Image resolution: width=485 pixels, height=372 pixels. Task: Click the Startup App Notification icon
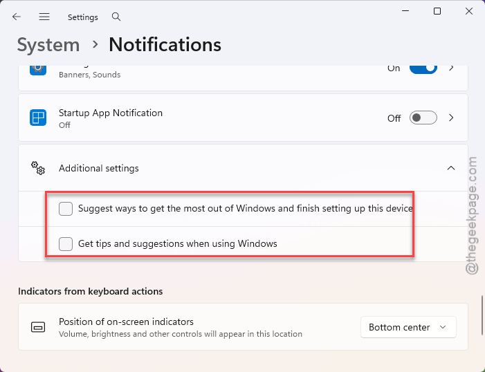38,118
